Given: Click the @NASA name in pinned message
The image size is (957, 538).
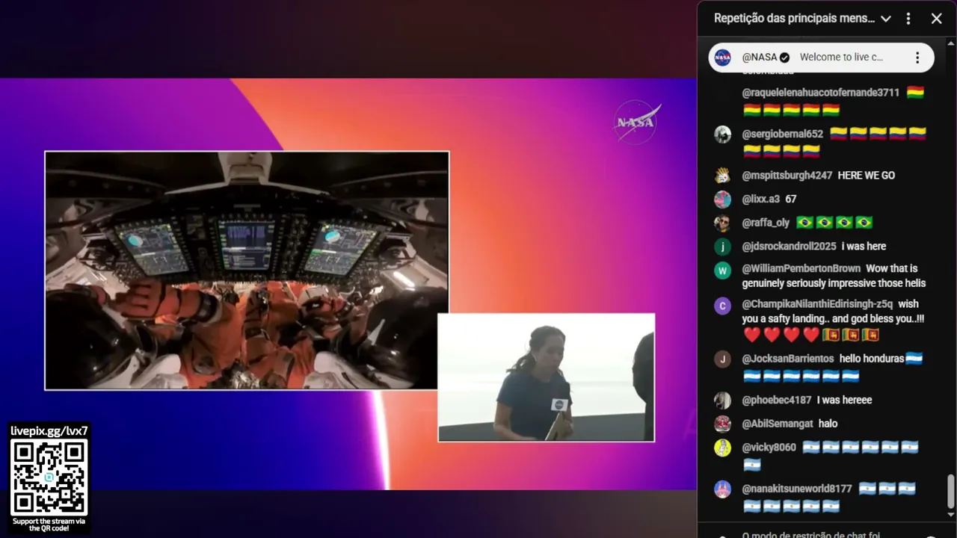Looking at the screenshot, I should point(760,58).
